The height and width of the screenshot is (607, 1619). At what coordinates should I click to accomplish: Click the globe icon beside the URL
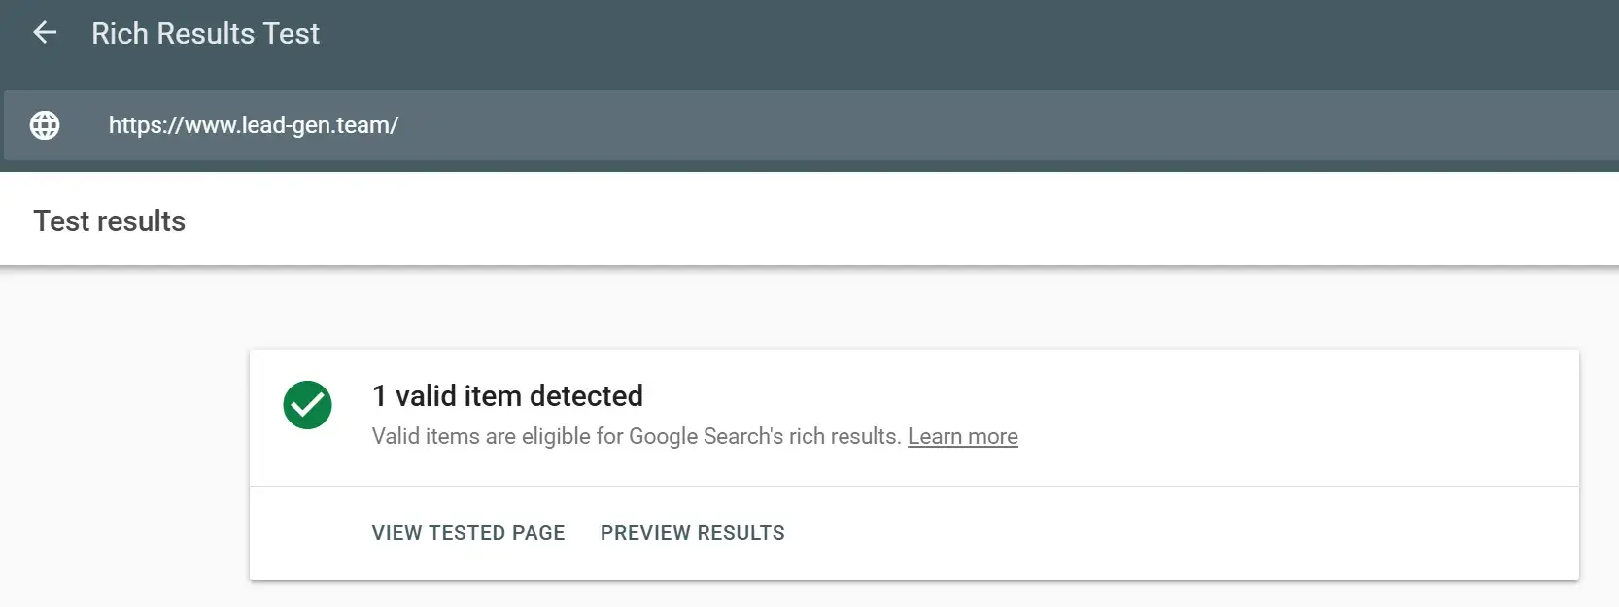pyautogui.click(x=45, y=125)
